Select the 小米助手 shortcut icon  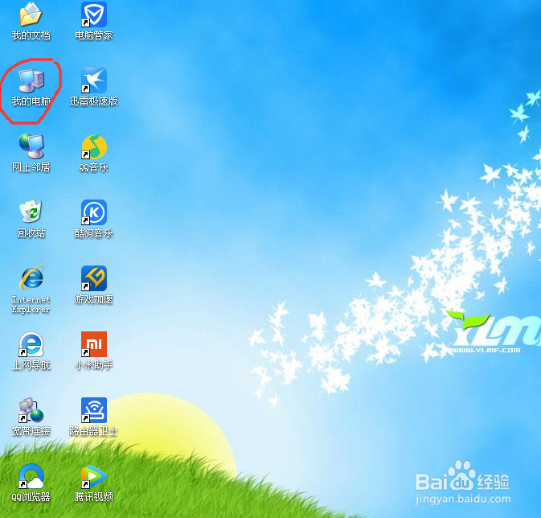94,344
